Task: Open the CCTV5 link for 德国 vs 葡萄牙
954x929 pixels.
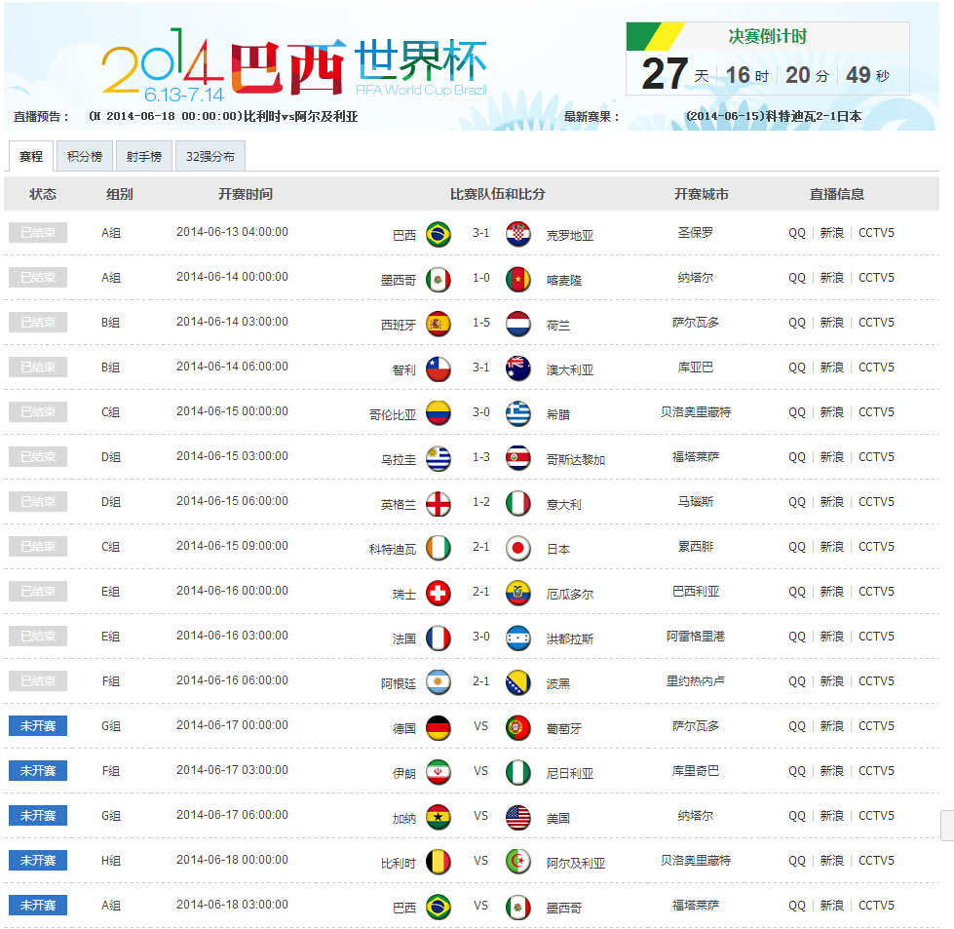Action: (x=874, y=725)
